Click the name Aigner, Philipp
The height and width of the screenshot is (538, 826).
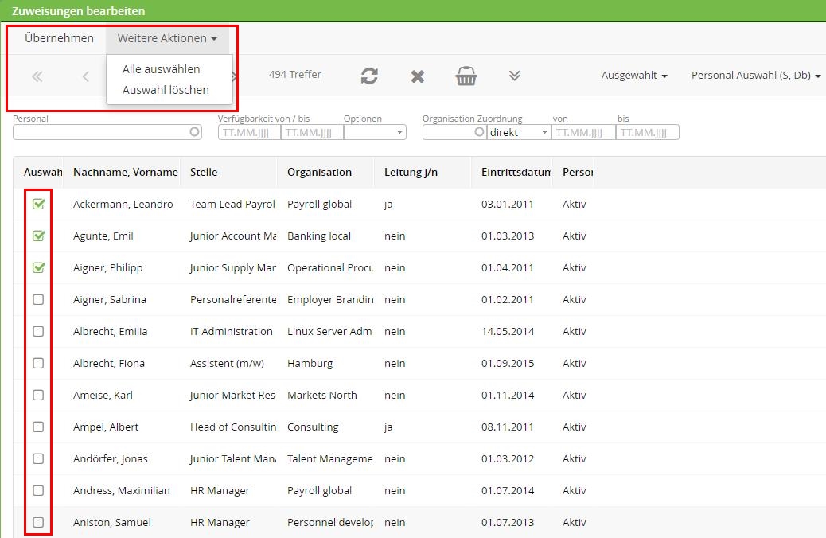point(108,267)
